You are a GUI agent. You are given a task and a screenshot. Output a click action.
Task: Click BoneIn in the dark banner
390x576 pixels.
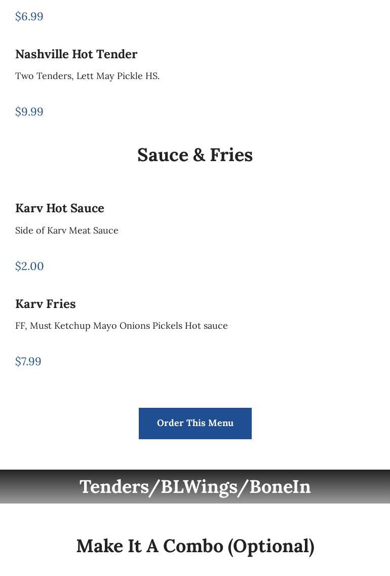(280, 486)
